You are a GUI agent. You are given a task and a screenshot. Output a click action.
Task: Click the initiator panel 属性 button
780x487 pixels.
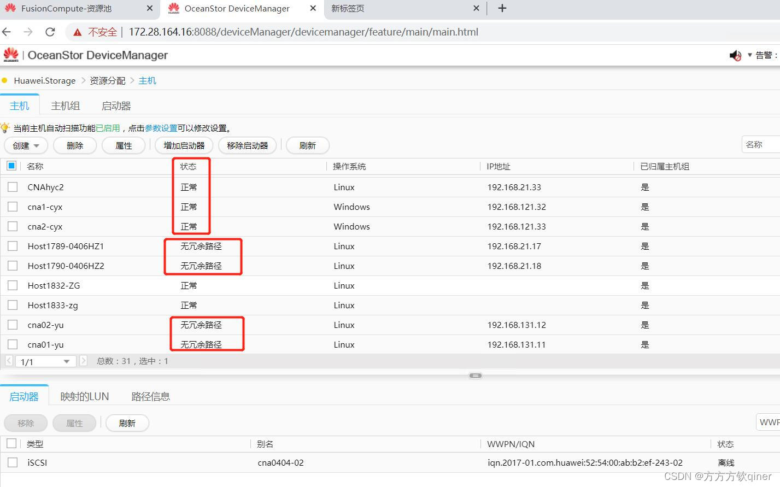74,423
